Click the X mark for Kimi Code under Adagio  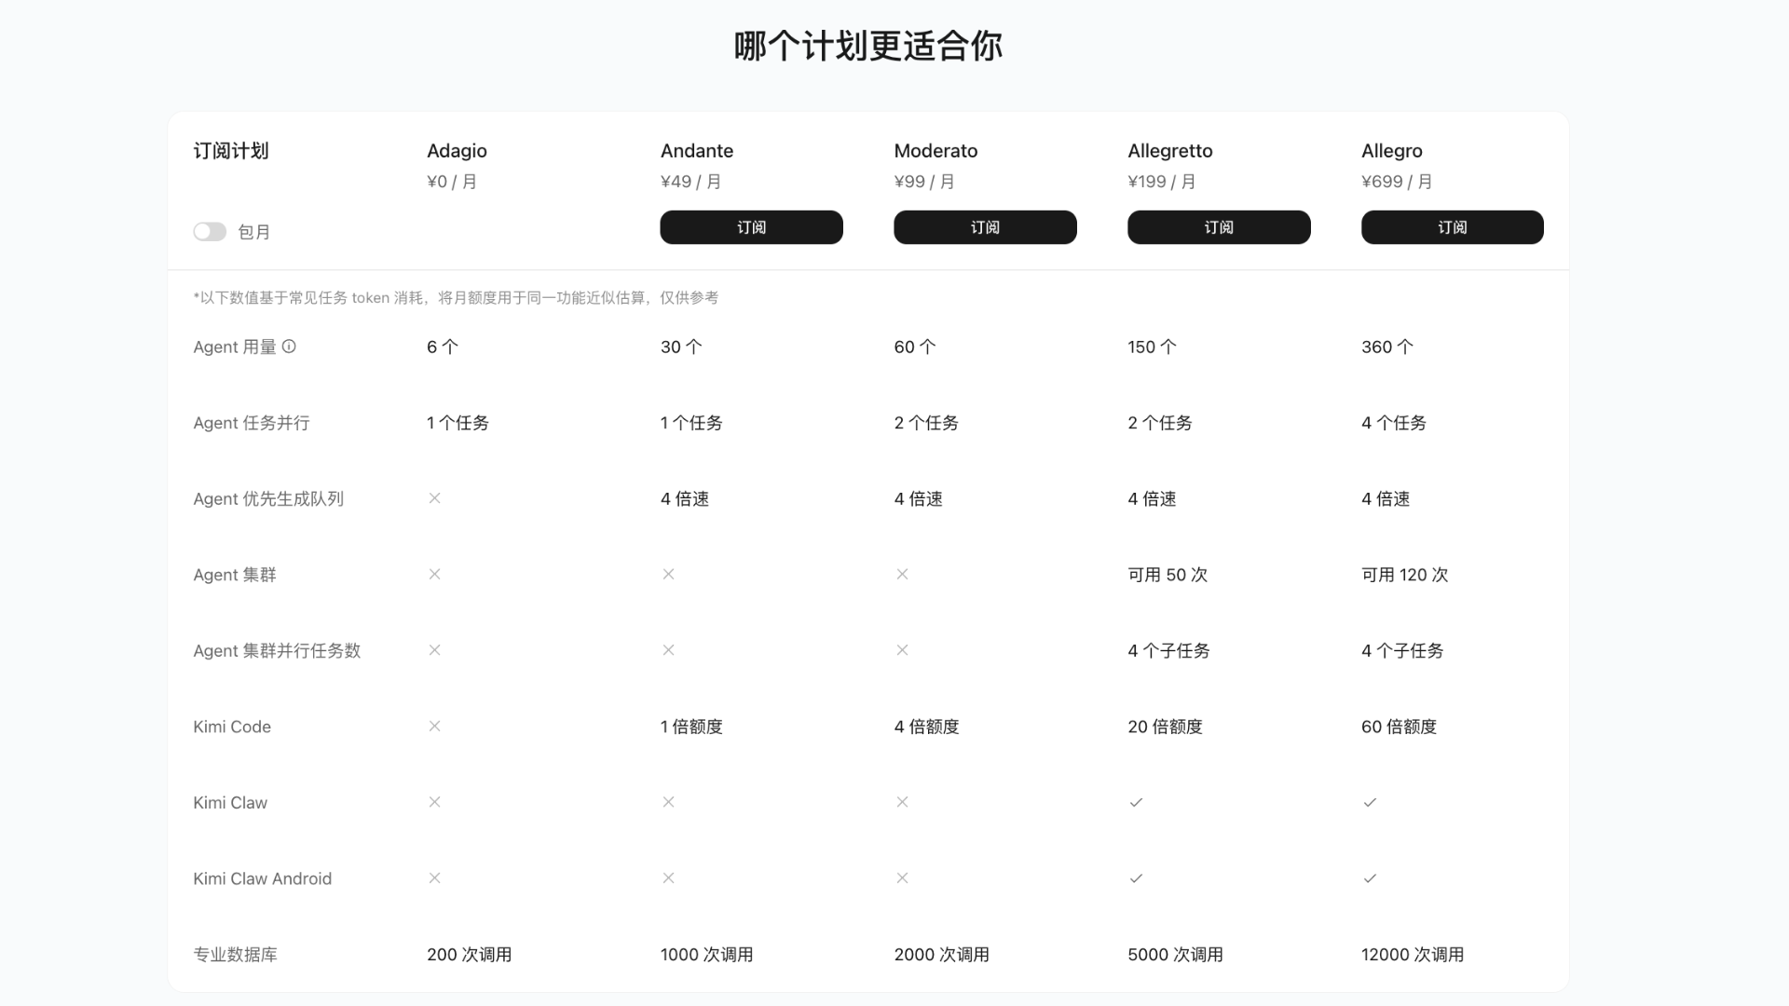click(434, 727)
